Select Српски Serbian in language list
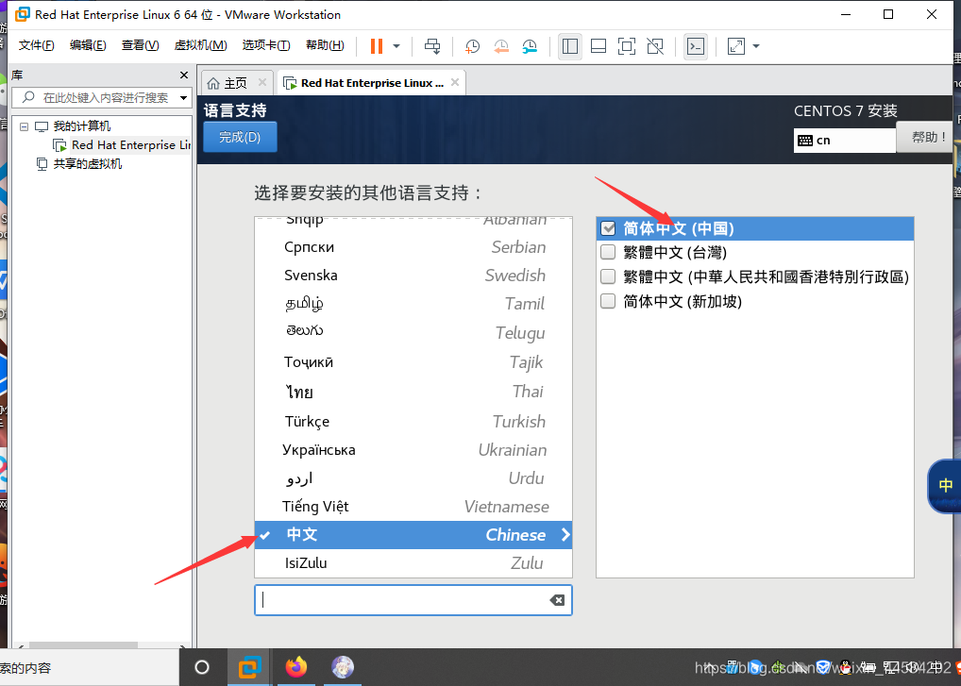 pos(413,247)
